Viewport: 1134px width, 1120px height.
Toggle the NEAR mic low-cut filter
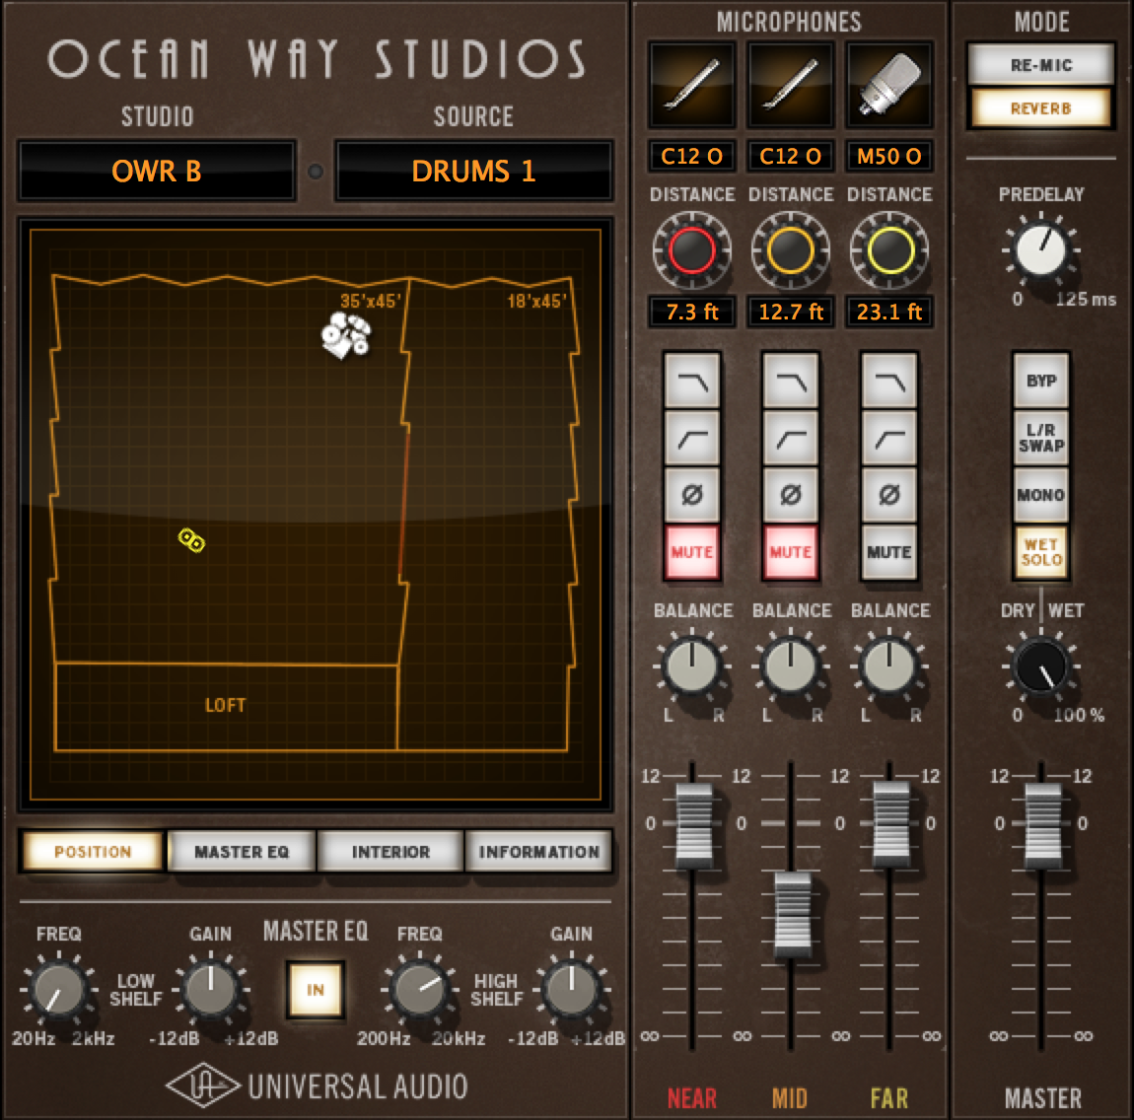pyautogui.click(x=692, y=438)
